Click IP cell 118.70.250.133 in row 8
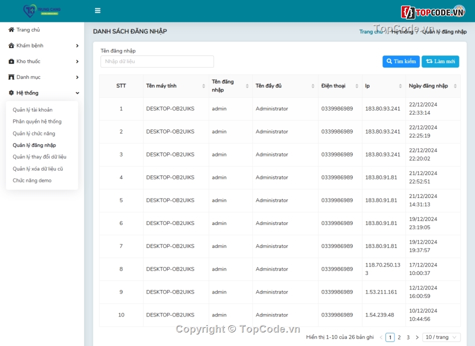Viewport: 475px width, 346px height. click(x=382, y=269)
